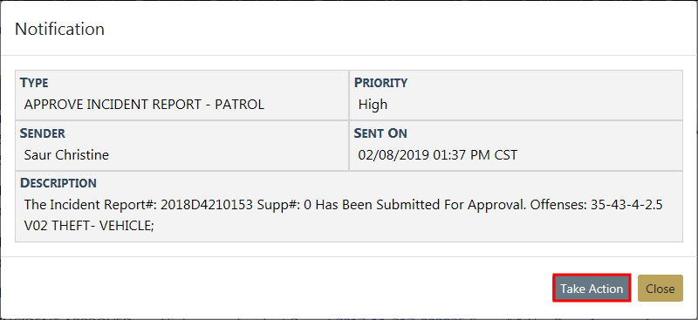Select the Notification dialog title

[59, 29]
